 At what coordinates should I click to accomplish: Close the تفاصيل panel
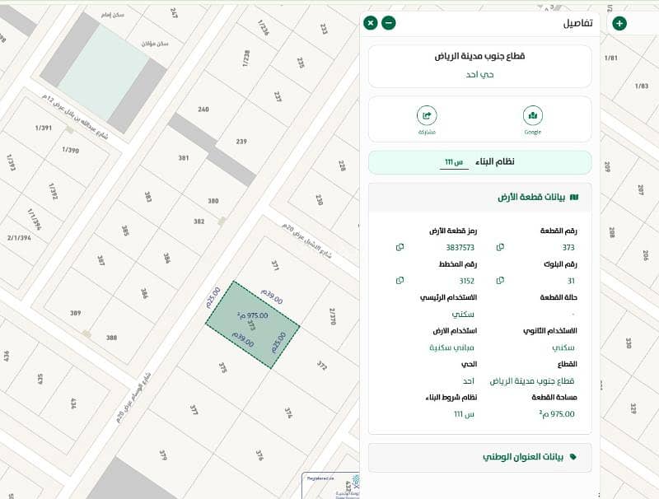point(370,22)
